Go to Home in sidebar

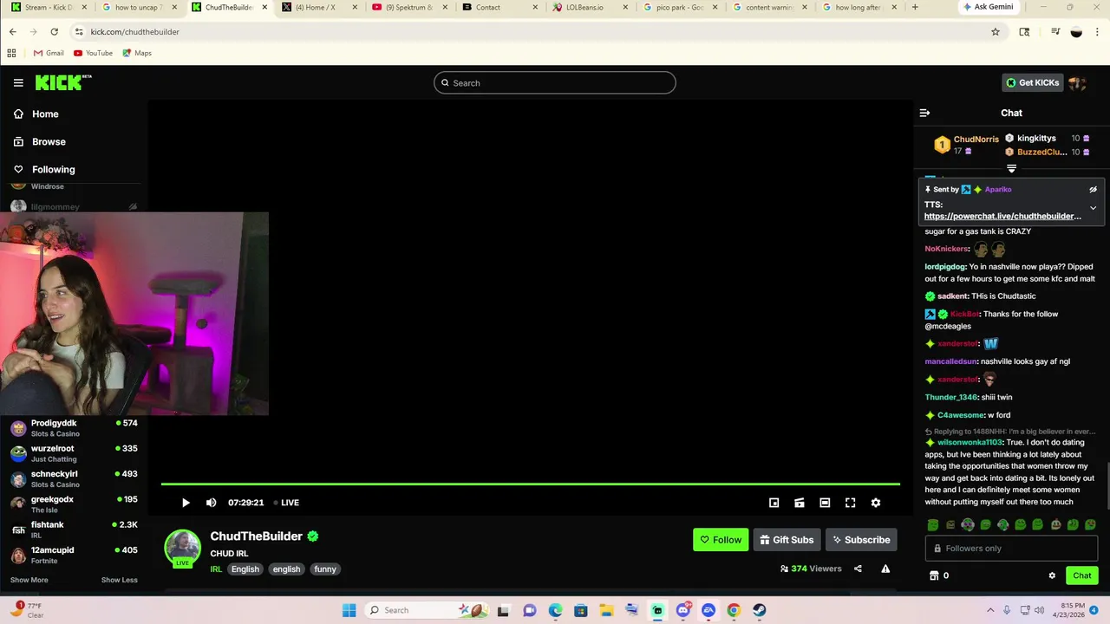click(45, 114)
